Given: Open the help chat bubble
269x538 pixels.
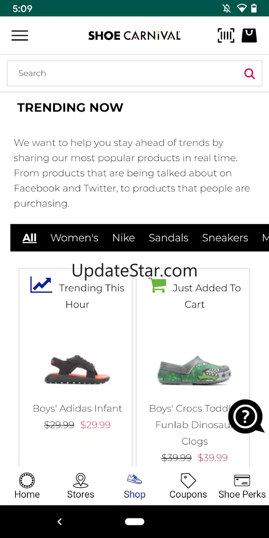Looking at the screenshot, I should pos(246,417).
